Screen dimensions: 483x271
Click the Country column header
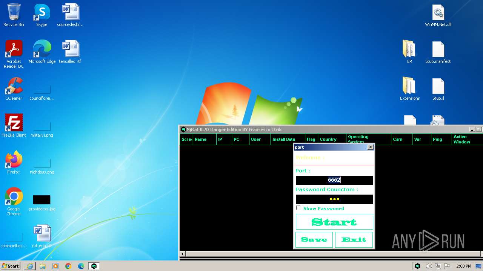[332, 139]
